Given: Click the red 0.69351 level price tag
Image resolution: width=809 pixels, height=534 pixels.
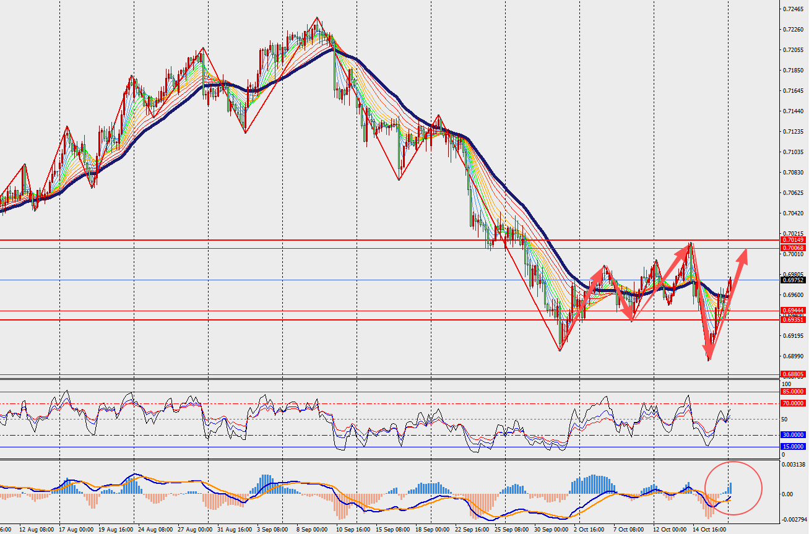Looking at the screenshot, I should click(x=793, y=319).
